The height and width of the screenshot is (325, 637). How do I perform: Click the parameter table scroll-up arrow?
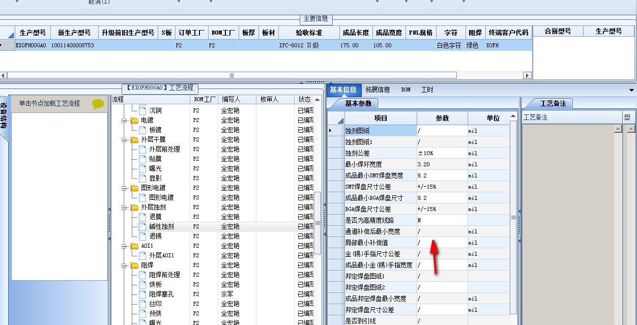(513, 116)
